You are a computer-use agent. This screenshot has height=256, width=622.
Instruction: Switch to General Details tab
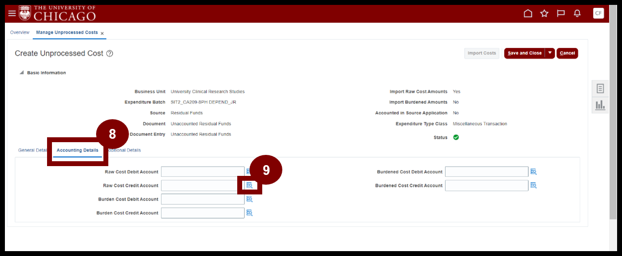(x=32, y=150)
